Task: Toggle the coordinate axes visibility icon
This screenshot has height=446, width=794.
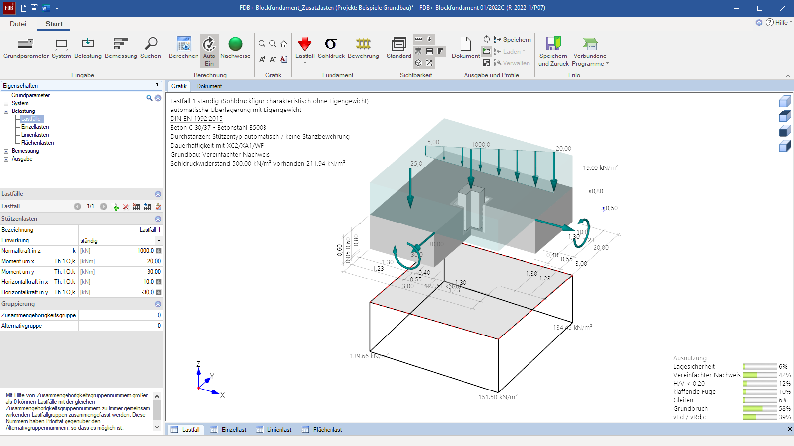Action: point(429,63)
